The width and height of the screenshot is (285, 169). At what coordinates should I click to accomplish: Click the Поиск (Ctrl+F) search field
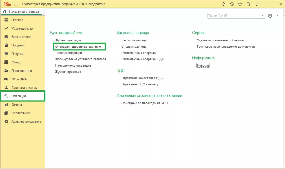pyautogui.click(x=233, y=16)
